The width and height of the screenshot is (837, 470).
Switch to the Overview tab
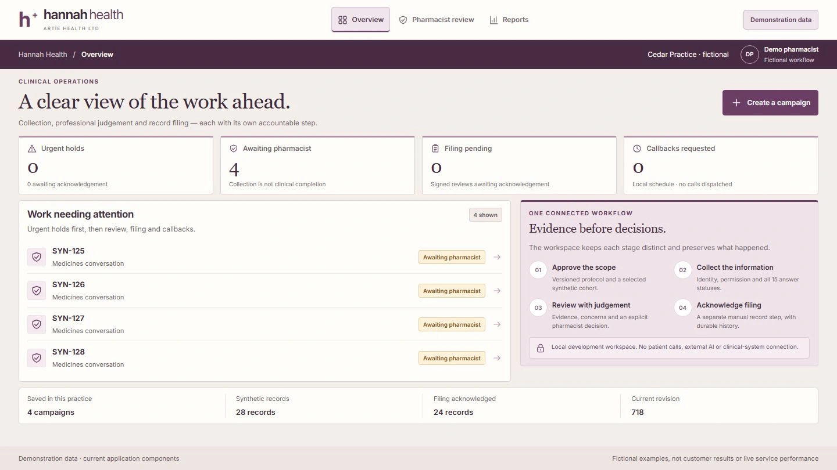coord(360,20)
